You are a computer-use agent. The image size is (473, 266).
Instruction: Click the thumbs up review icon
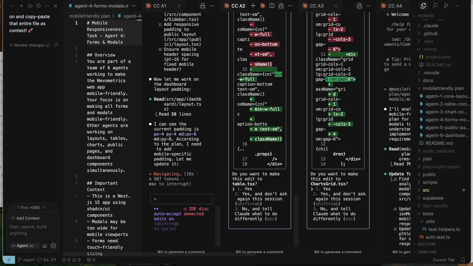pos(48,45)
